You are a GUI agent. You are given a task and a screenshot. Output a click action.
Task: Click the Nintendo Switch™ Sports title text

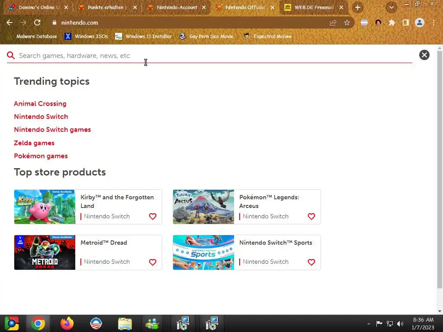[x=276, y=243]
